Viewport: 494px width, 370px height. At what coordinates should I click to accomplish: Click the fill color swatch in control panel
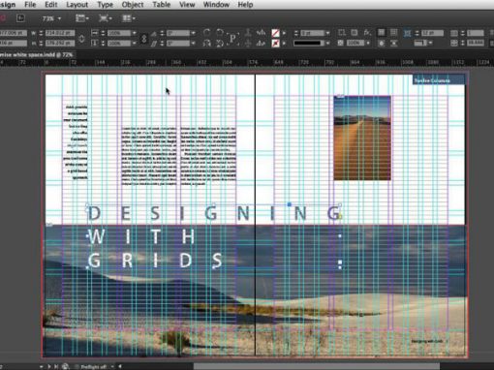[275, 33]
